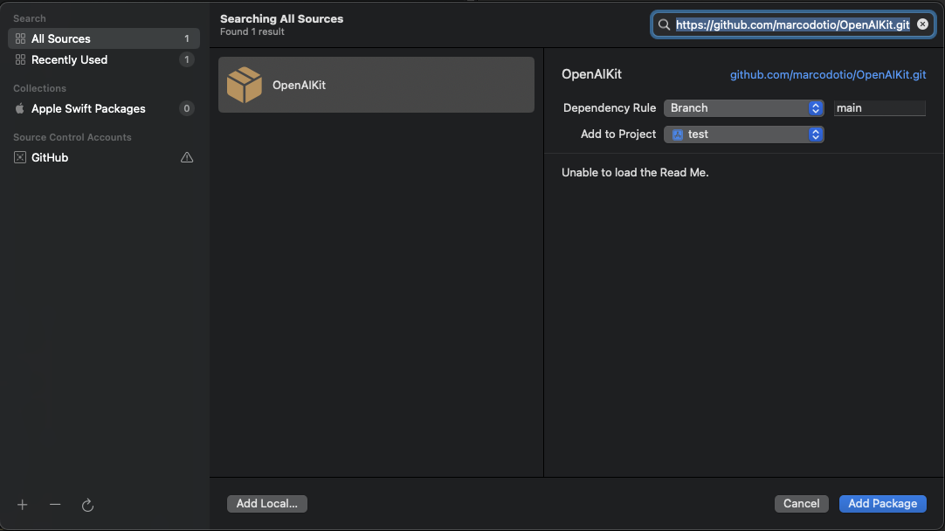The width and height of the screenshot is (945, 531).
Task: Click the Recently Used grid icon
Action: coord(20,59)
